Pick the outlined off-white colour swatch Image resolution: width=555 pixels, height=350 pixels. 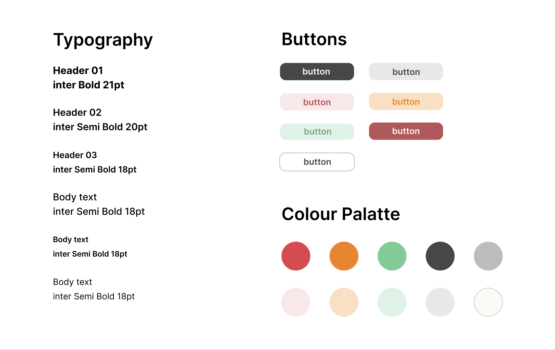pyautogui.click(x=488, y=302)
